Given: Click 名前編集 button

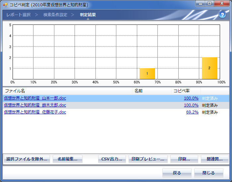Looking at the screenshot, I should pos(68,159).
